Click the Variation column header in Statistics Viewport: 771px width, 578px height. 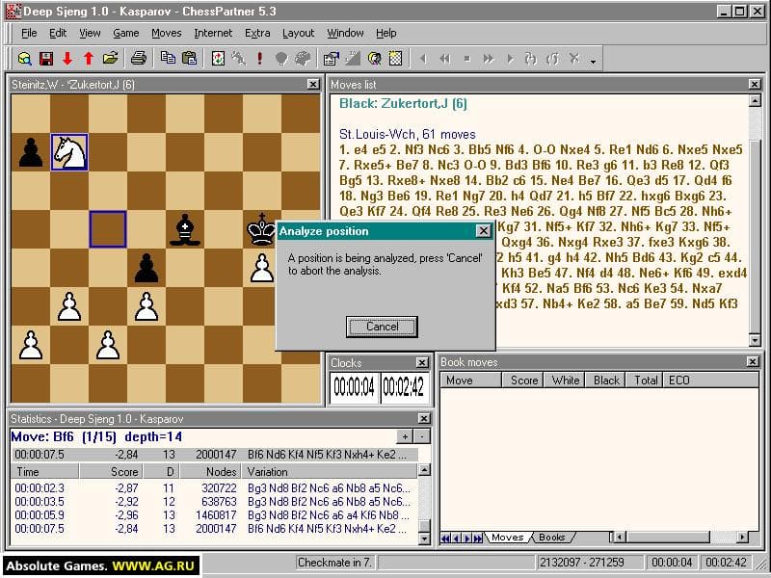click(329, 472)
